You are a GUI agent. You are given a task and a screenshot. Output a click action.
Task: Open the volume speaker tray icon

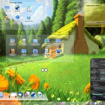click(x=102, y=103)
